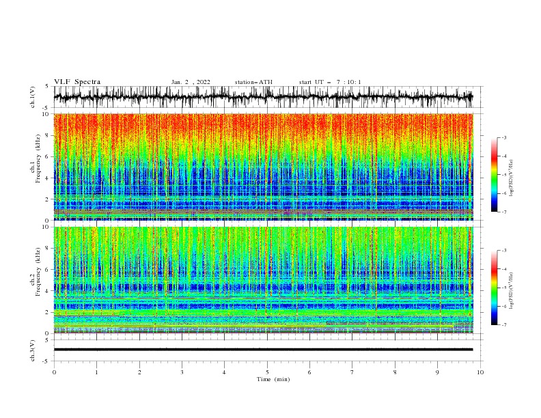541x418 pixels.
Task: Click the "8" kHz tick on the ch.1 axis
Action: click(x=48, y=135)
